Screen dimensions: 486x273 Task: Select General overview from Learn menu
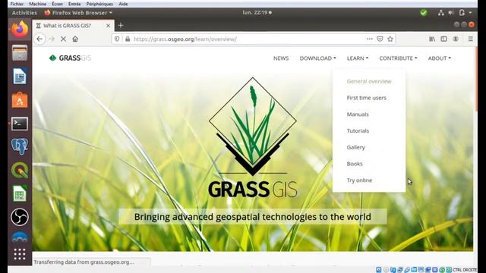click(x=369, y=81)
